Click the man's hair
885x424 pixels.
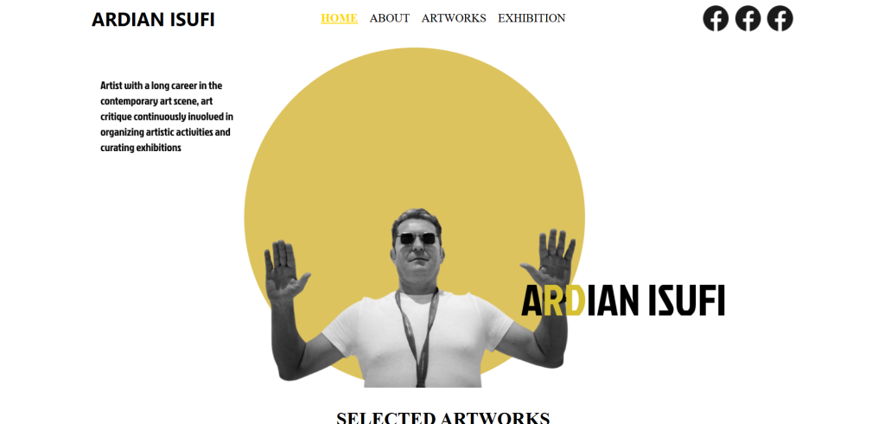click(x=417, y=218)
